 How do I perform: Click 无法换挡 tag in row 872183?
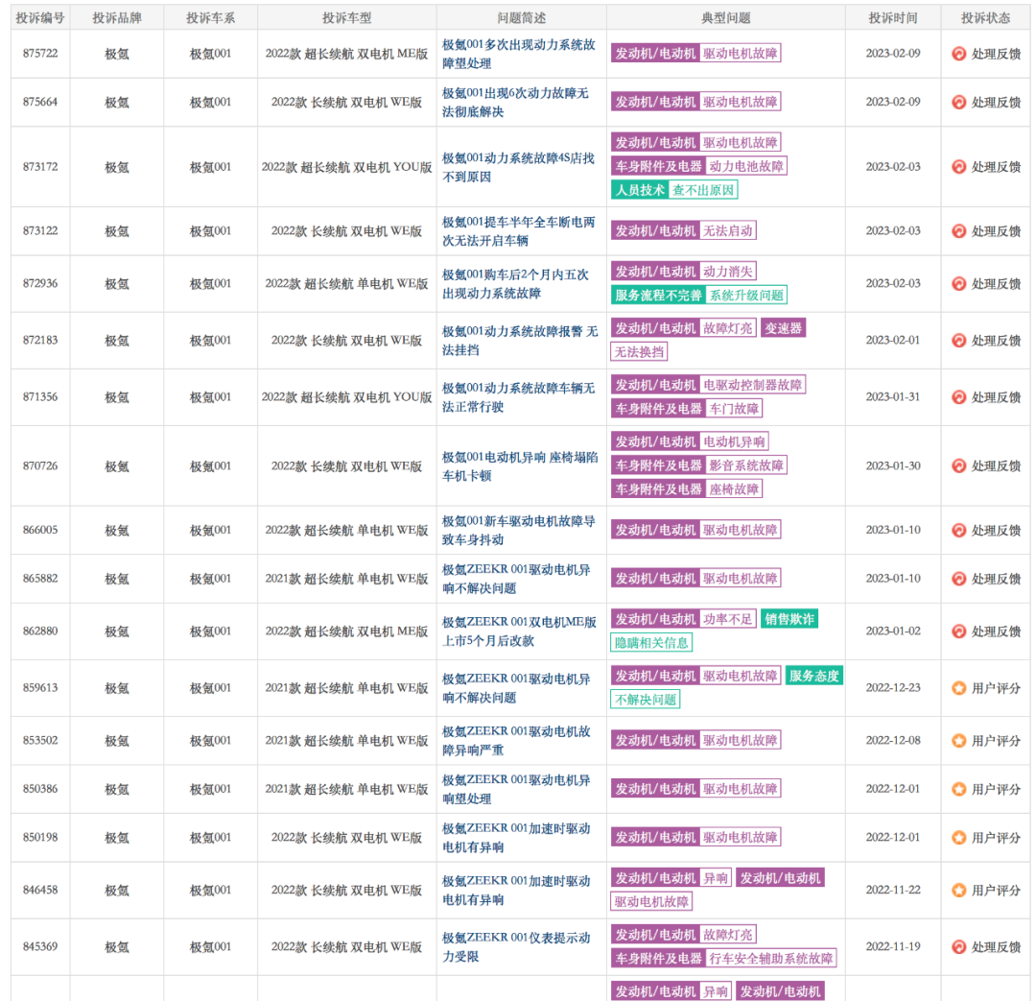pos(639,351)
